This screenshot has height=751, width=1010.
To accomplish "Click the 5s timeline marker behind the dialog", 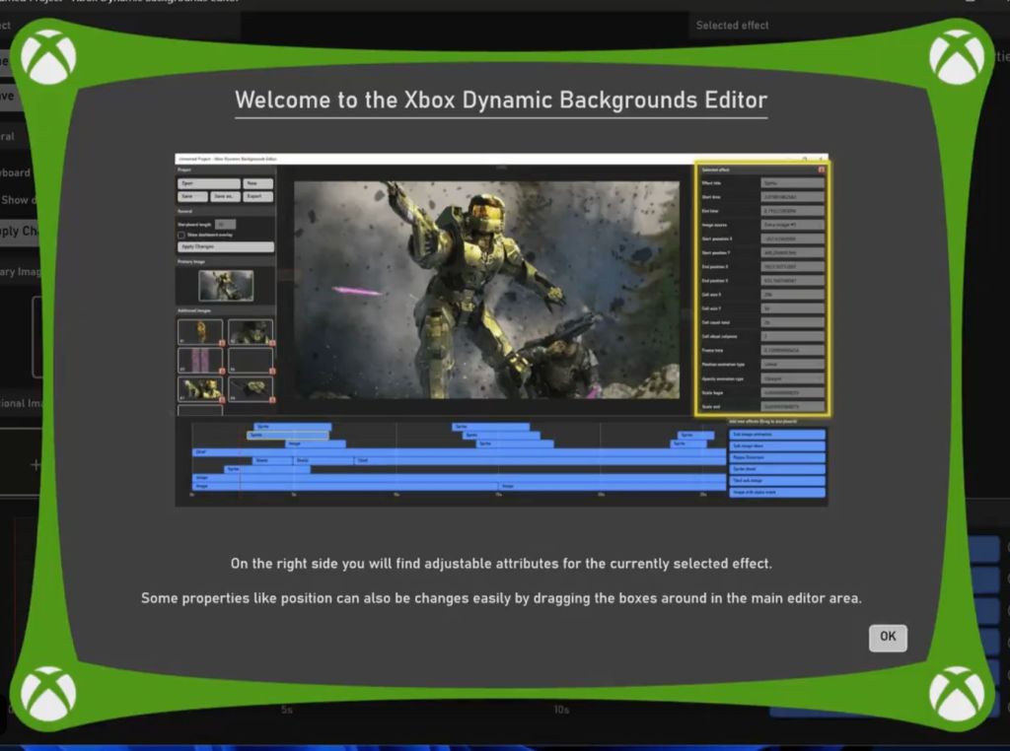I will coord(287,710).
